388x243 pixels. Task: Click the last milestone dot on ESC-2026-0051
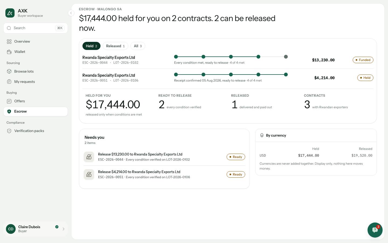[x=286, y=75]
